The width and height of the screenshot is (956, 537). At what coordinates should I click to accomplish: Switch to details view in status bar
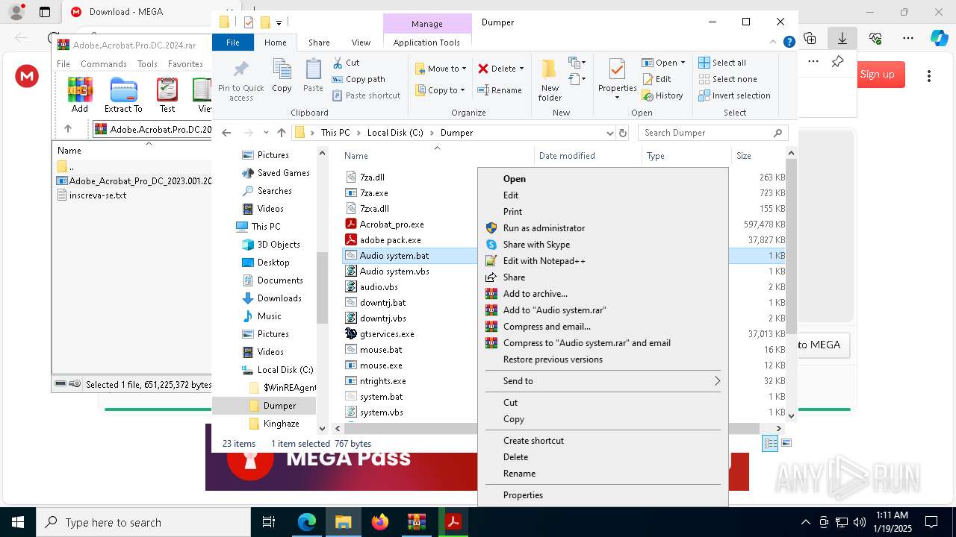coord(770,443)
